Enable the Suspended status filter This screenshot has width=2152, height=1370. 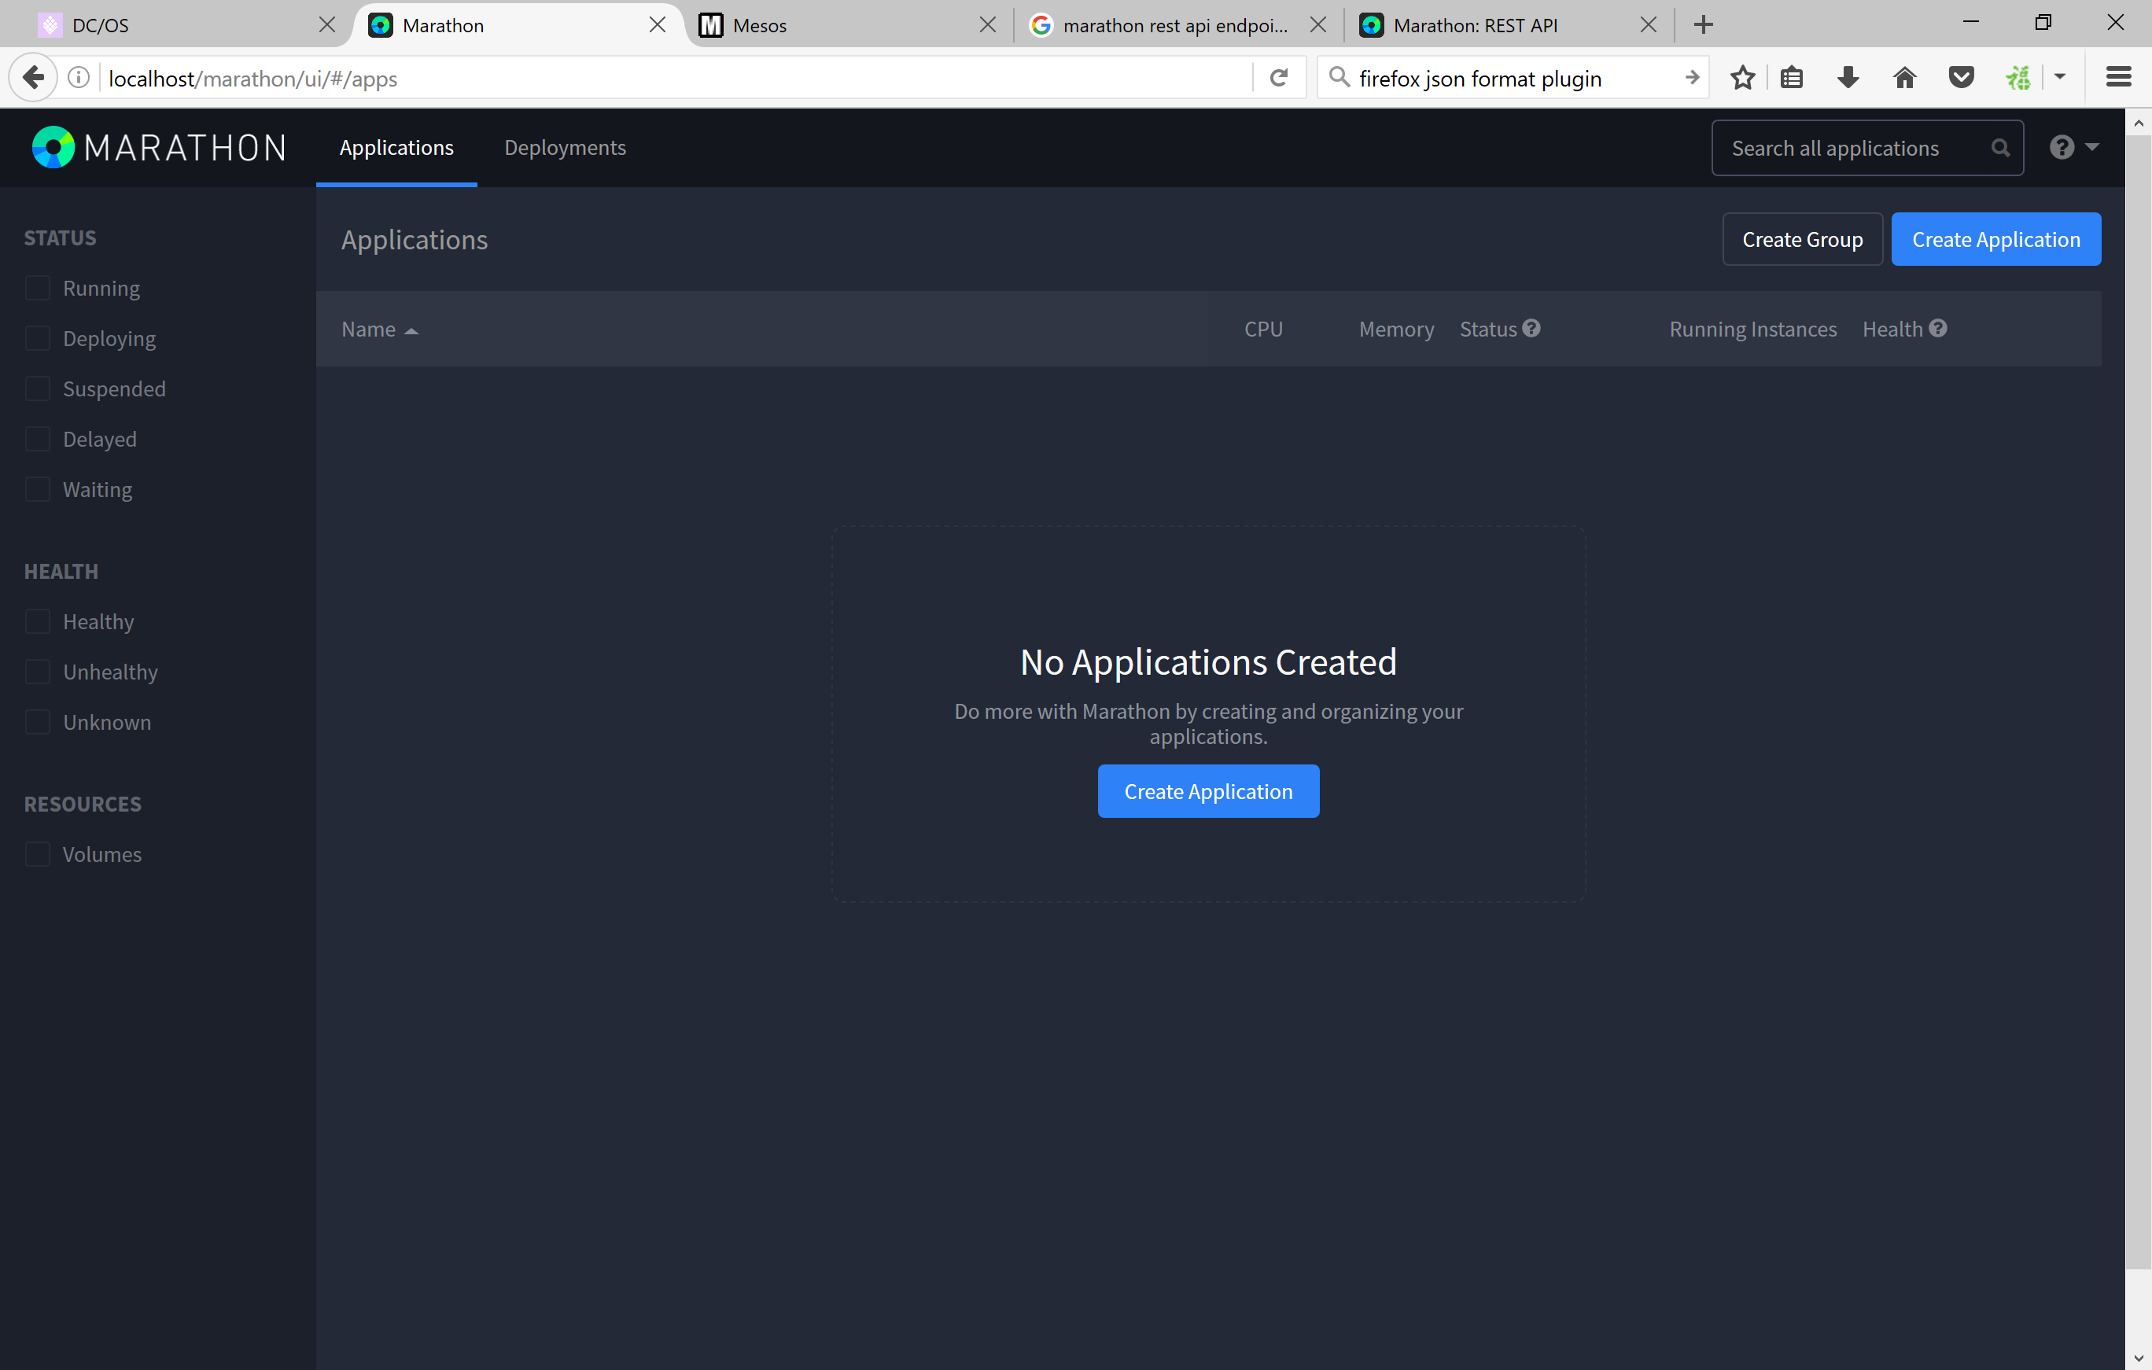coord(38,389)
